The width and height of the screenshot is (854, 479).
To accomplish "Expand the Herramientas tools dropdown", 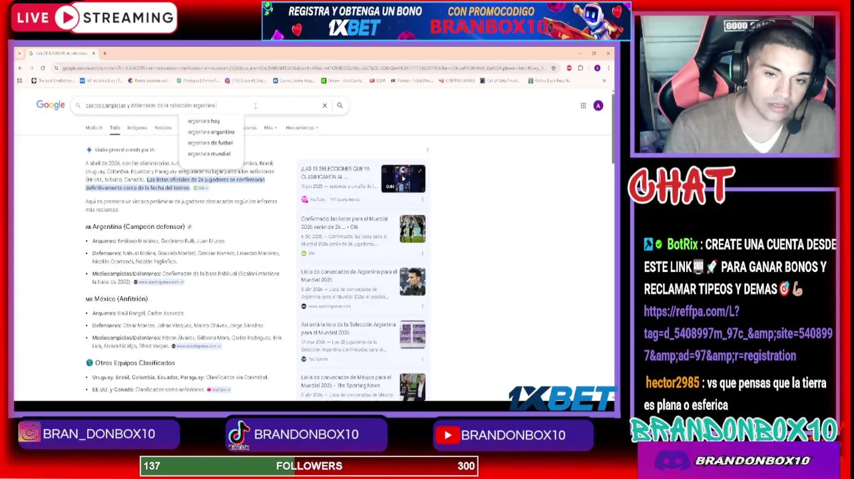I will (x=302, y=128).
